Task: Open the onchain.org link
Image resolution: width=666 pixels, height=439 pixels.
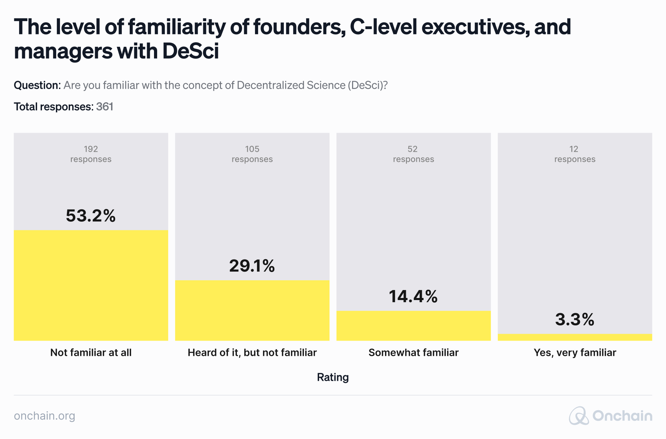Action: click(x=44, y=416)
